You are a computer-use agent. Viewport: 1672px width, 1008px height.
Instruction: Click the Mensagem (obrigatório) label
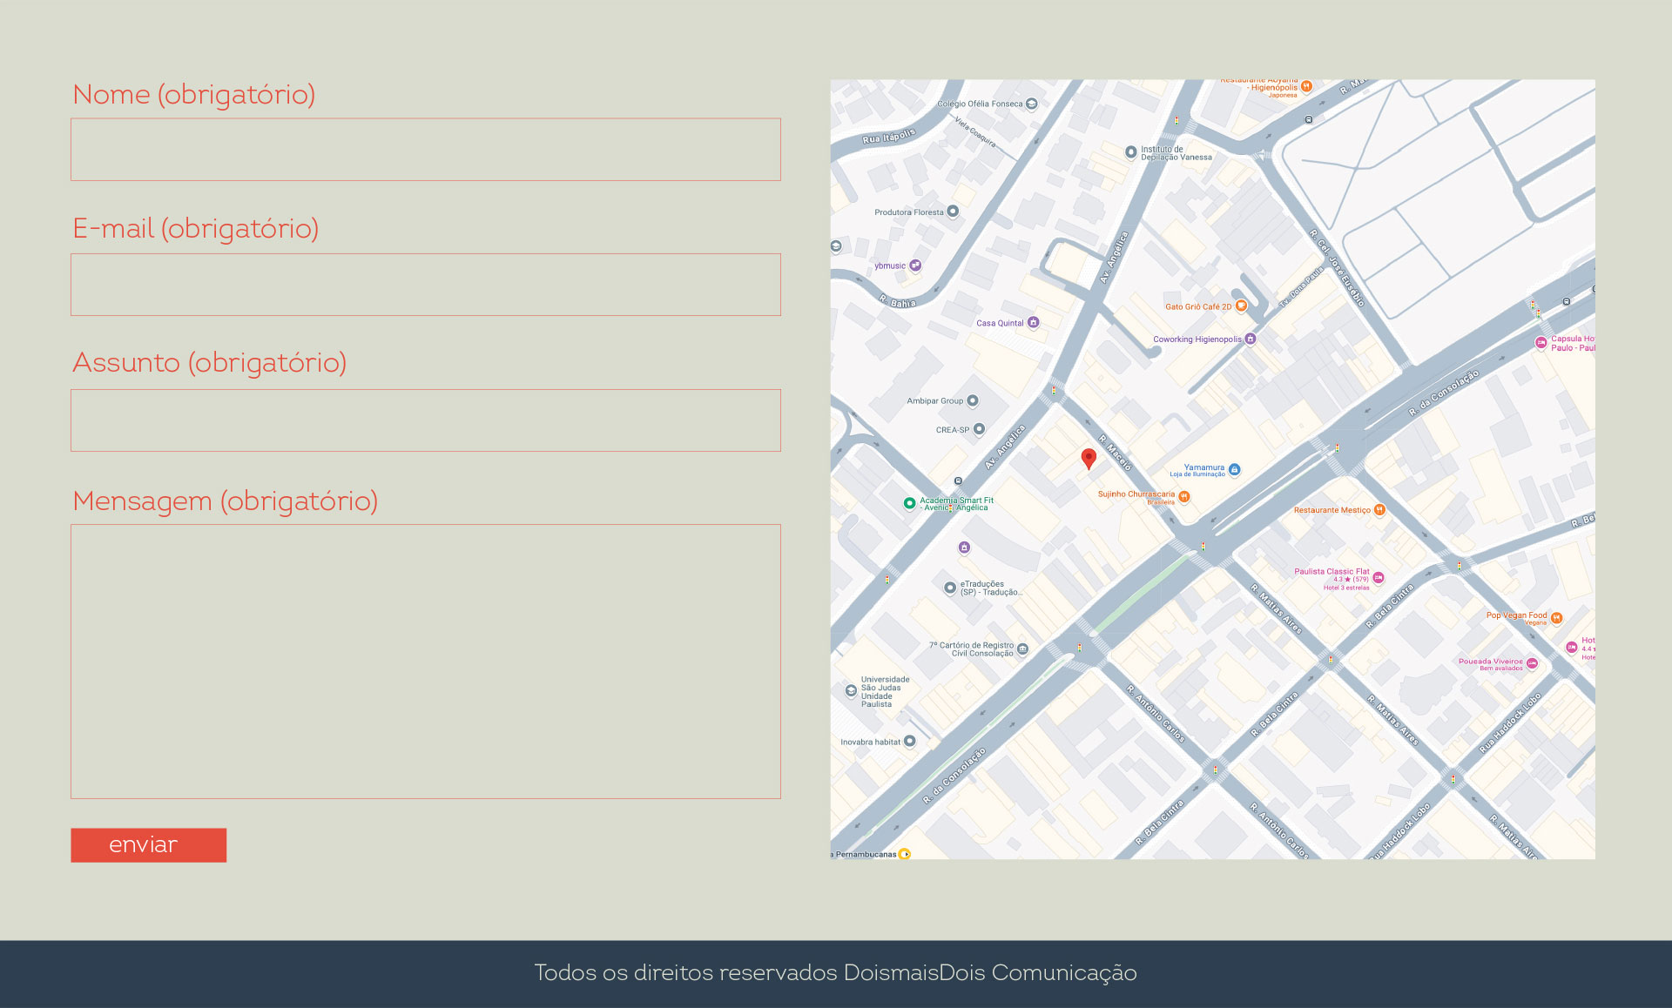(225, 501)
